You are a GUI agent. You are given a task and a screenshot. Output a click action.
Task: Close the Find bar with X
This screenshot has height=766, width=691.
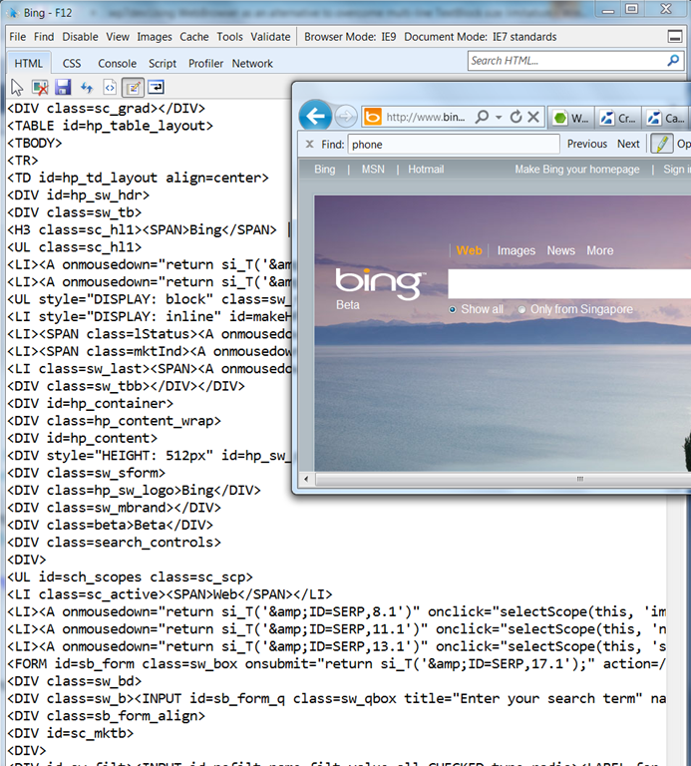309,144
